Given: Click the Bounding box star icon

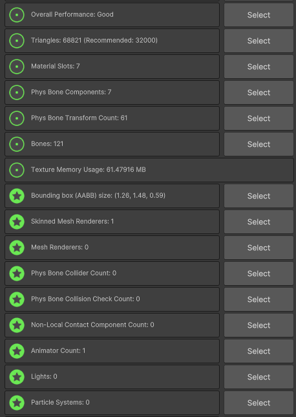Looking at the screenshot, I should 17,196.
